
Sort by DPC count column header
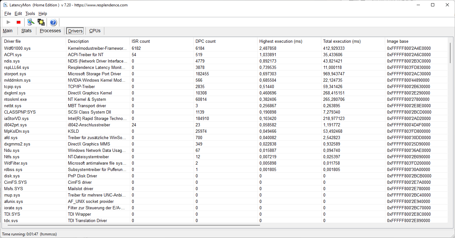(225, 41)
